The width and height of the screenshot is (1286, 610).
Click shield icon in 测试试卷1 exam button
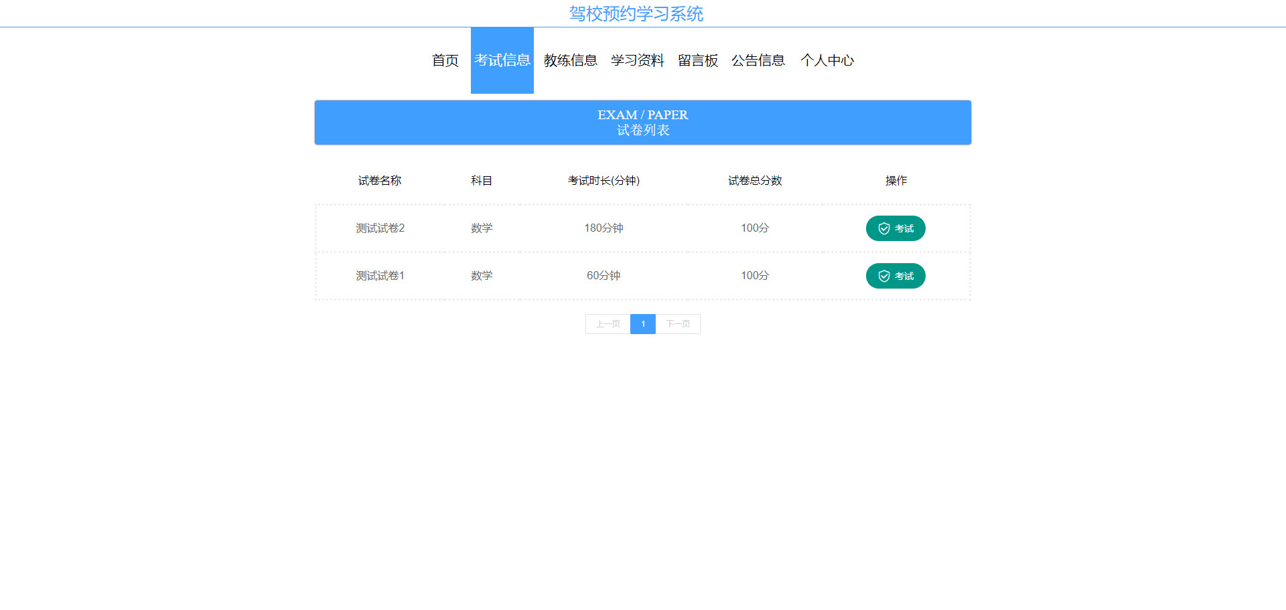884,276
